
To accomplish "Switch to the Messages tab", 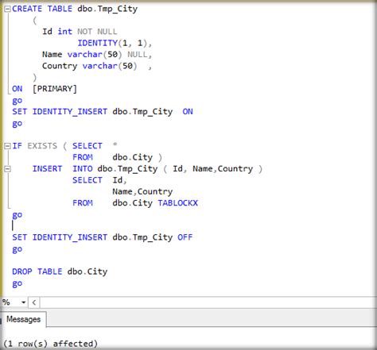I will [x=23, y=319].
